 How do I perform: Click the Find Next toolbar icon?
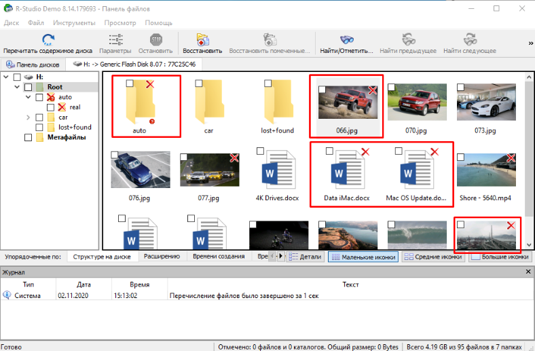(469, 40)
